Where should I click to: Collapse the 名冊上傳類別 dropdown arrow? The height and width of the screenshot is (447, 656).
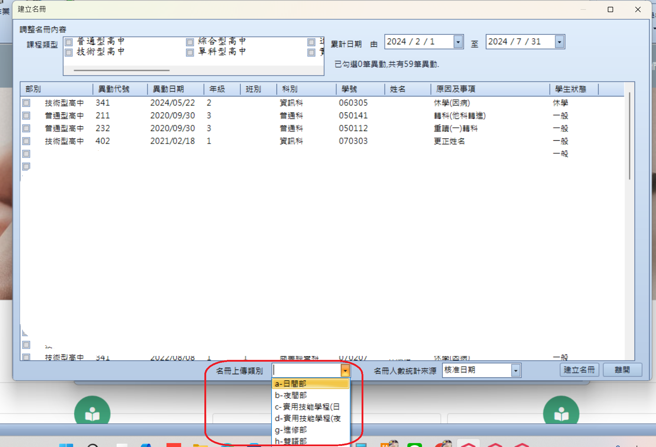345,371
